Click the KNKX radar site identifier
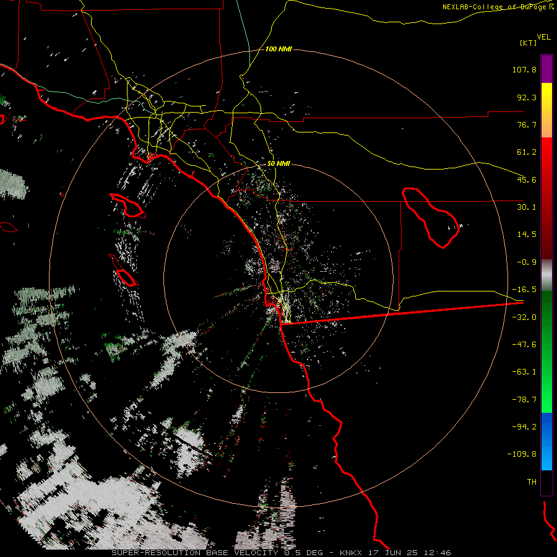Viewport: 557px width, 557px height. coord(351,553)
